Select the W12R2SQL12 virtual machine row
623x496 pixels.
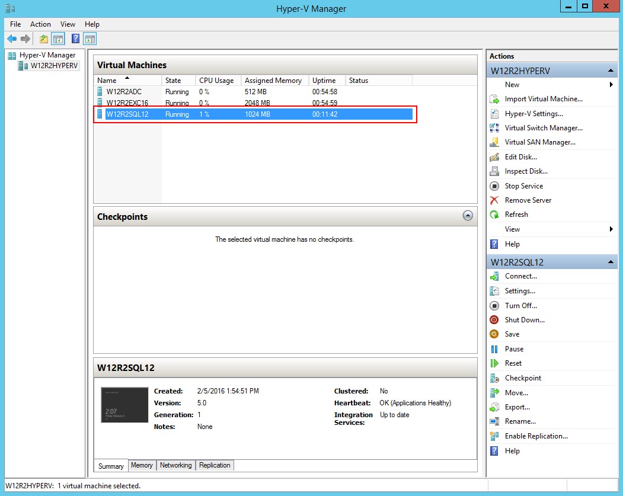point(254,114)
